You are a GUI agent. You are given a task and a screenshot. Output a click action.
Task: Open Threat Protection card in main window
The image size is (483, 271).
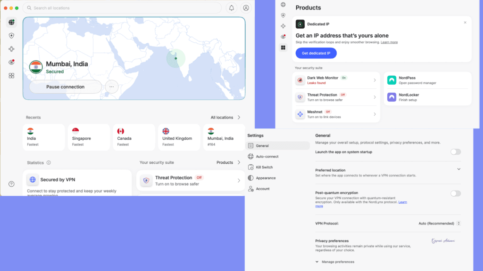click(x=191, y=181)
